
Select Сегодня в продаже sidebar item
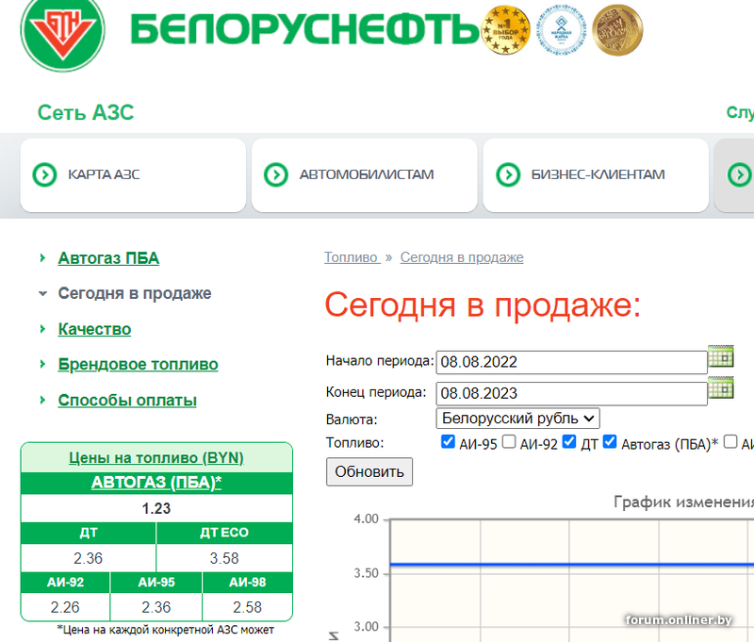[135, 293]
